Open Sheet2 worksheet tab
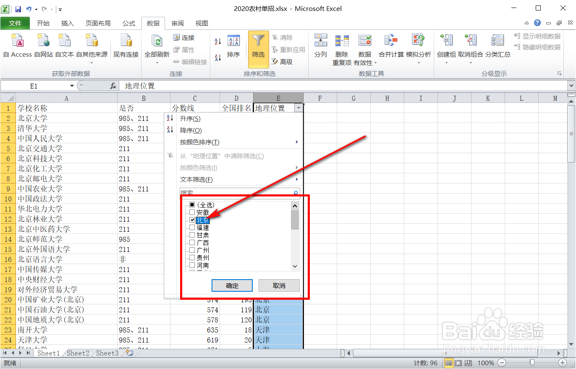576x369 pixels. point(78,353)
